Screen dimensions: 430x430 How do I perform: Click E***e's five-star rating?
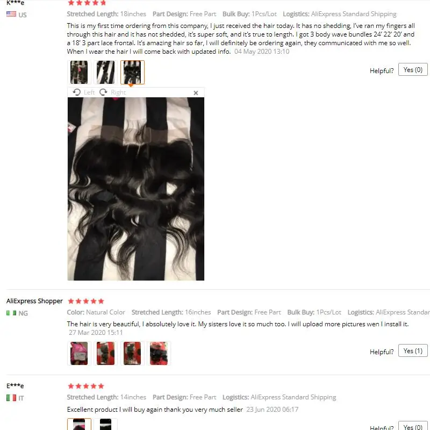(x=86, y=386)
